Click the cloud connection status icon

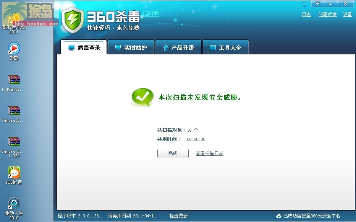278,215
